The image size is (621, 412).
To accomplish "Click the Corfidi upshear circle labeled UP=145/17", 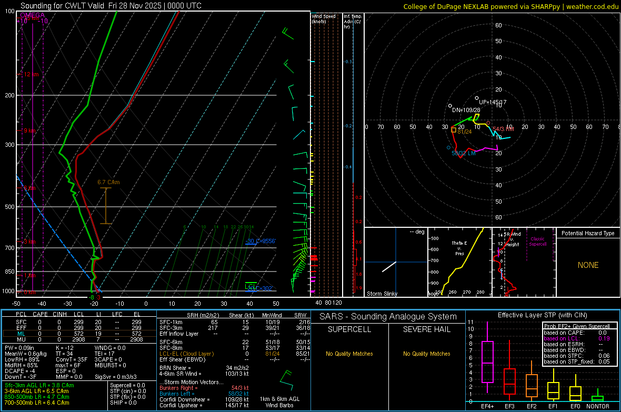I will tap(477, 98).
